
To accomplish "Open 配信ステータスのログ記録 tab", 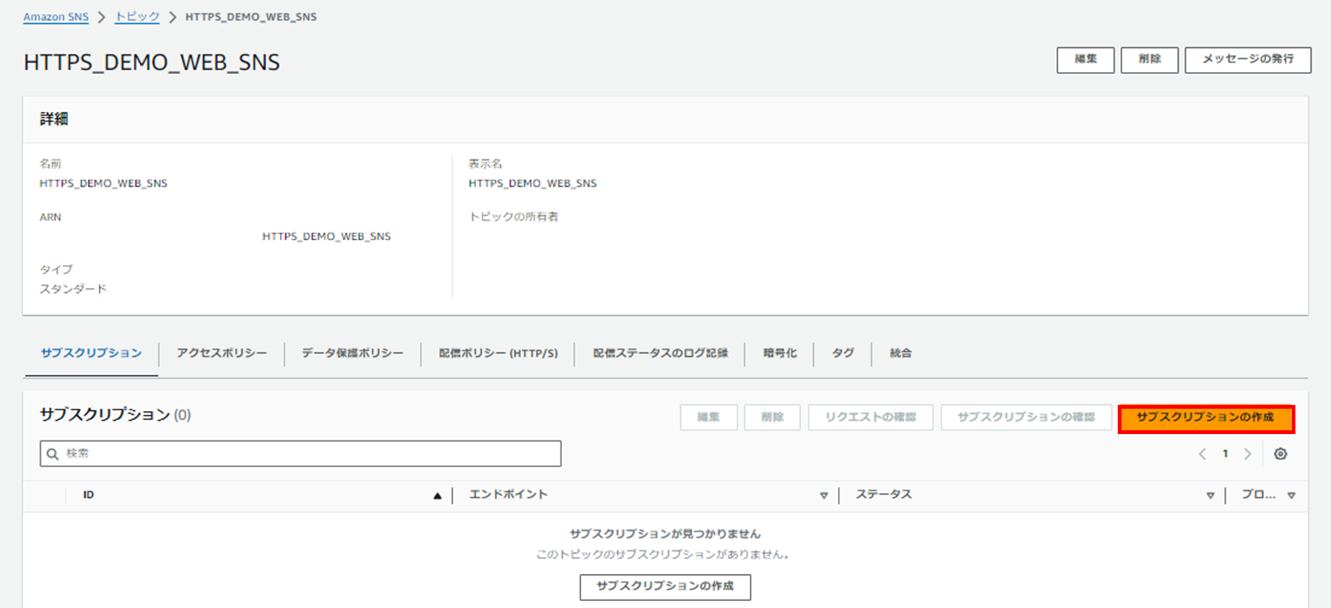I will [660, 353].
